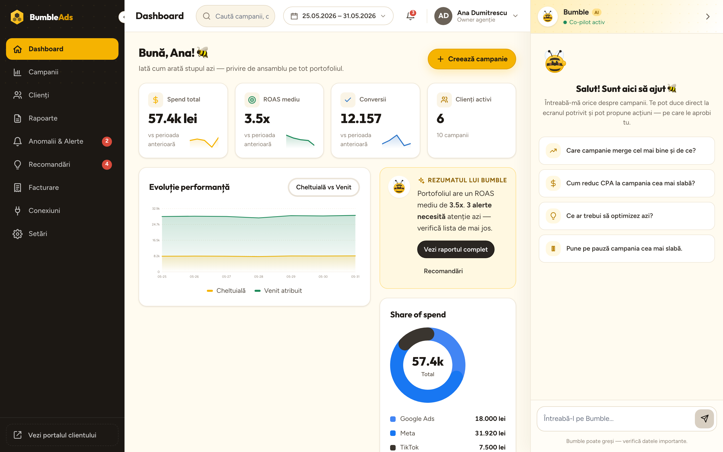Toggle the Venit atribuit legend series
The height and width of the screenshot is (452, 723).
[x=278, y=291]
